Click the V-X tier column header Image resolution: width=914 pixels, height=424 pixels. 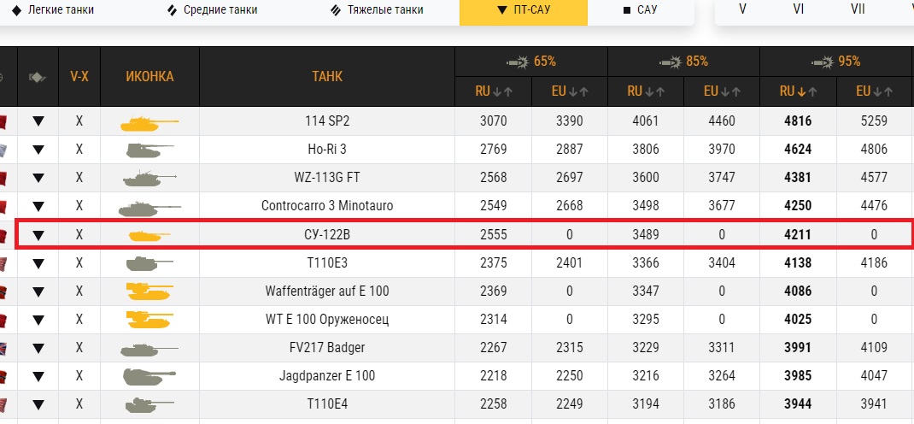coord(79,76)
